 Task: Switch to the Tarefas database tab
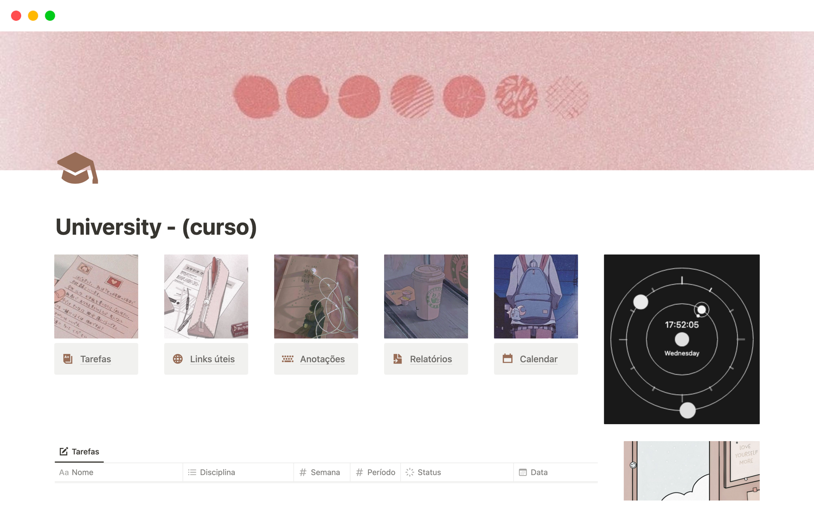[79, 452]
